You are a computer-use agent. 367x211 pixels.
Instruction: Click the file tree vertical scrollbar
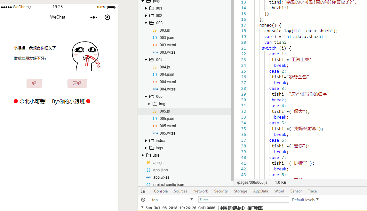pos(232,90)
